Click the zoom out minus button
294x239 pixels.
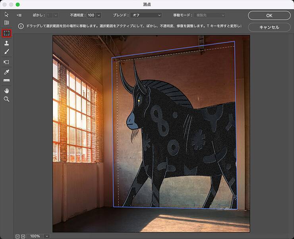coord(17,236)
